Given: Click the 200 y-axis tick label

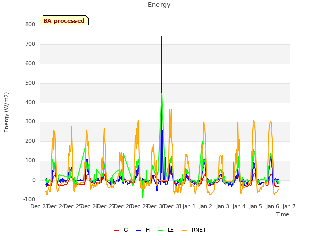Looking at the screenshot, I should (x=30, y=141).
